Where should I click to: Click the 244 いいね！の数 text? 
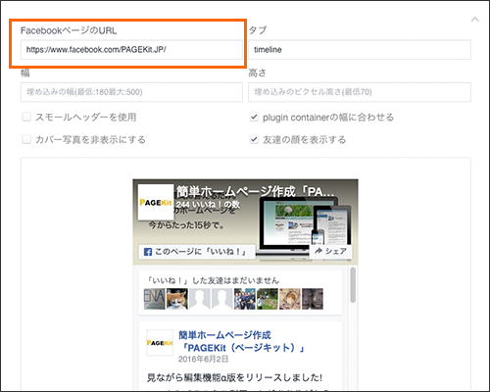click(x=208, y=205)
